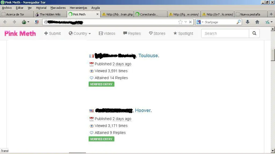275x154 pixels.
Task: Click the scrollbar up arrow
Action: click(x=273, y=29)
